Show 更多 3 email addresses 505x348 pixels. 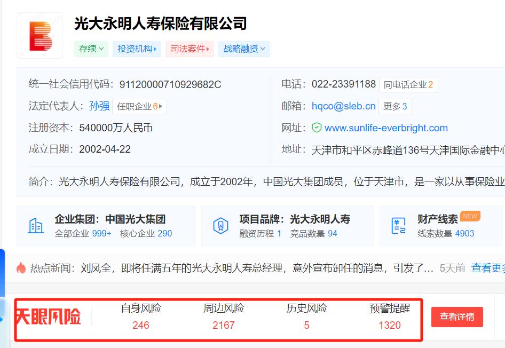[x=395, y=106]
